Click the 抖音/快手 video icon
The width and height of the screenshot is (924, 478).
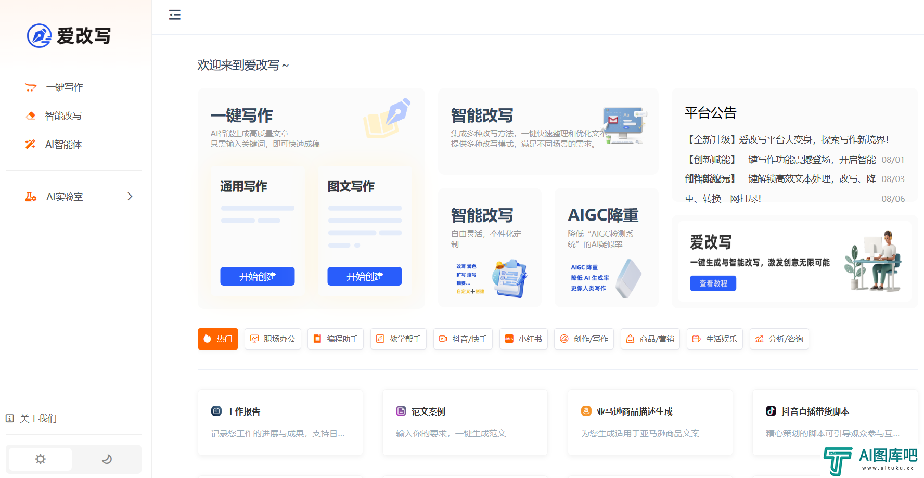(x=443, y=339)
